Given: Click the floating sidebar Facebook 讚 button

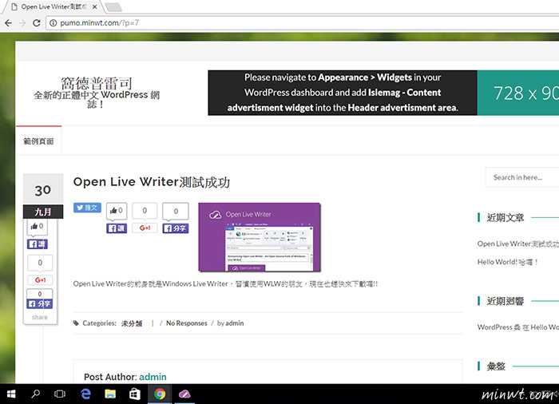Looking at the screenshot, I should tap(38, 244).
